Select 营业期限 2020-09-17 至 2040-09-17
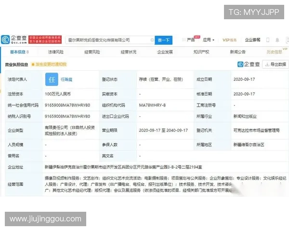This screenshot has width=289, height=231. [163, 130]
